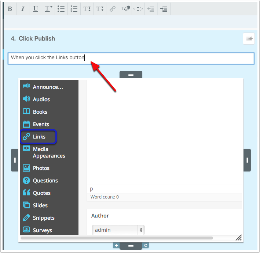The image size is (260, 253).
Task: Insert a numbered list
Action: [x=74, y=9]
